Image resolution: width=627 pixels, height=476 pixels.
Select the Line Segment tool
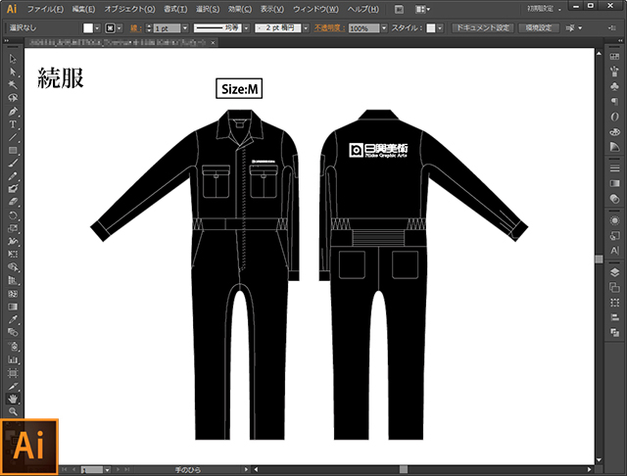(x=13, y=137)
